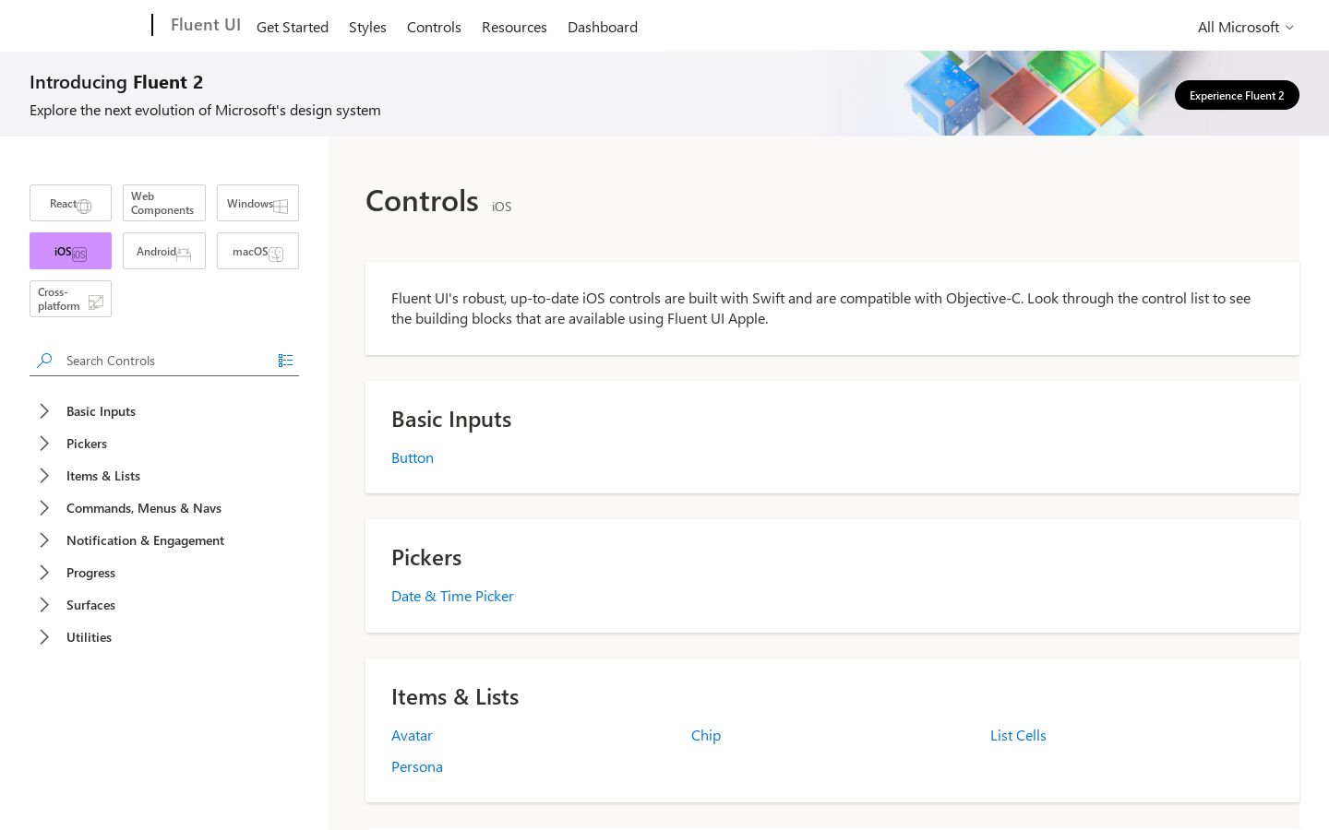The image size is (1329, 830).
Task: Click the Pickers section heading
Action: pos(426,557)
